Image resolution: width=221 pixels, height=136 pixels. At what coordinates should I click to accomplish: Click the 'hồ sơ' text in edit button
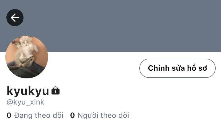coord(197,68)
